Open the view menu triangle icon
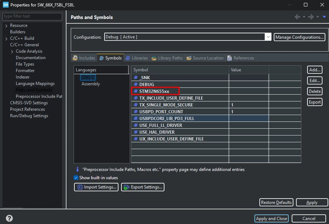 click(324, 17)
